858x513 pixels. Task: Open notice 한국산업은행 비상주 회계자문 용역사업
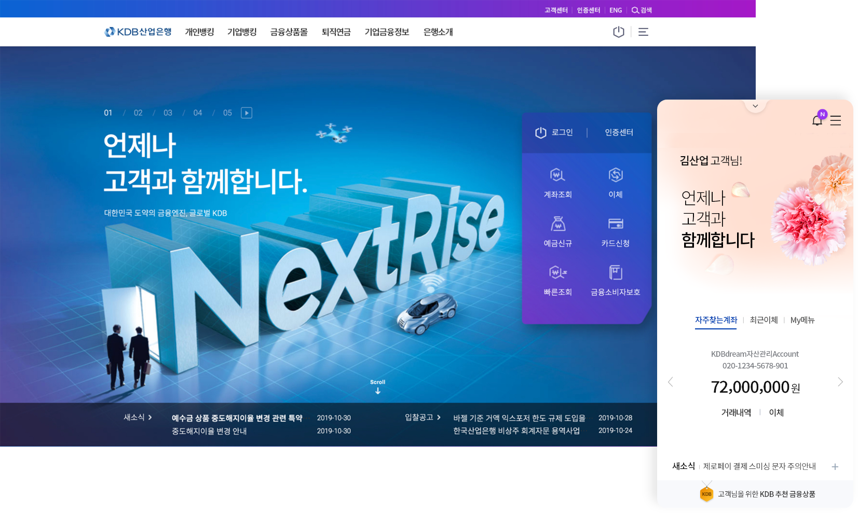(516, 431)
